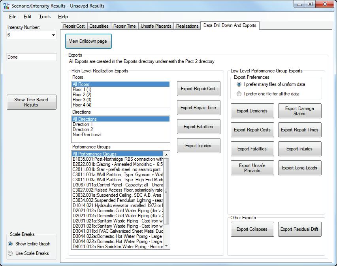Select 'Direction 2' in Directions list
This screenshot has height=266, width=337.
[x=120, y=129]
